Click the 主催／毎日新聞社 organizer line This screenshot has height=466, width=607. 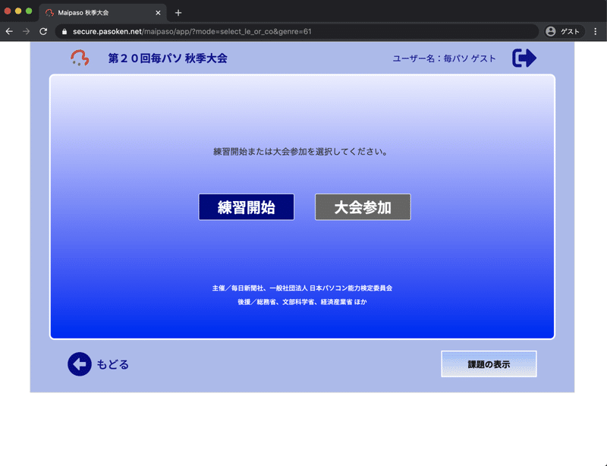point(302,288)
